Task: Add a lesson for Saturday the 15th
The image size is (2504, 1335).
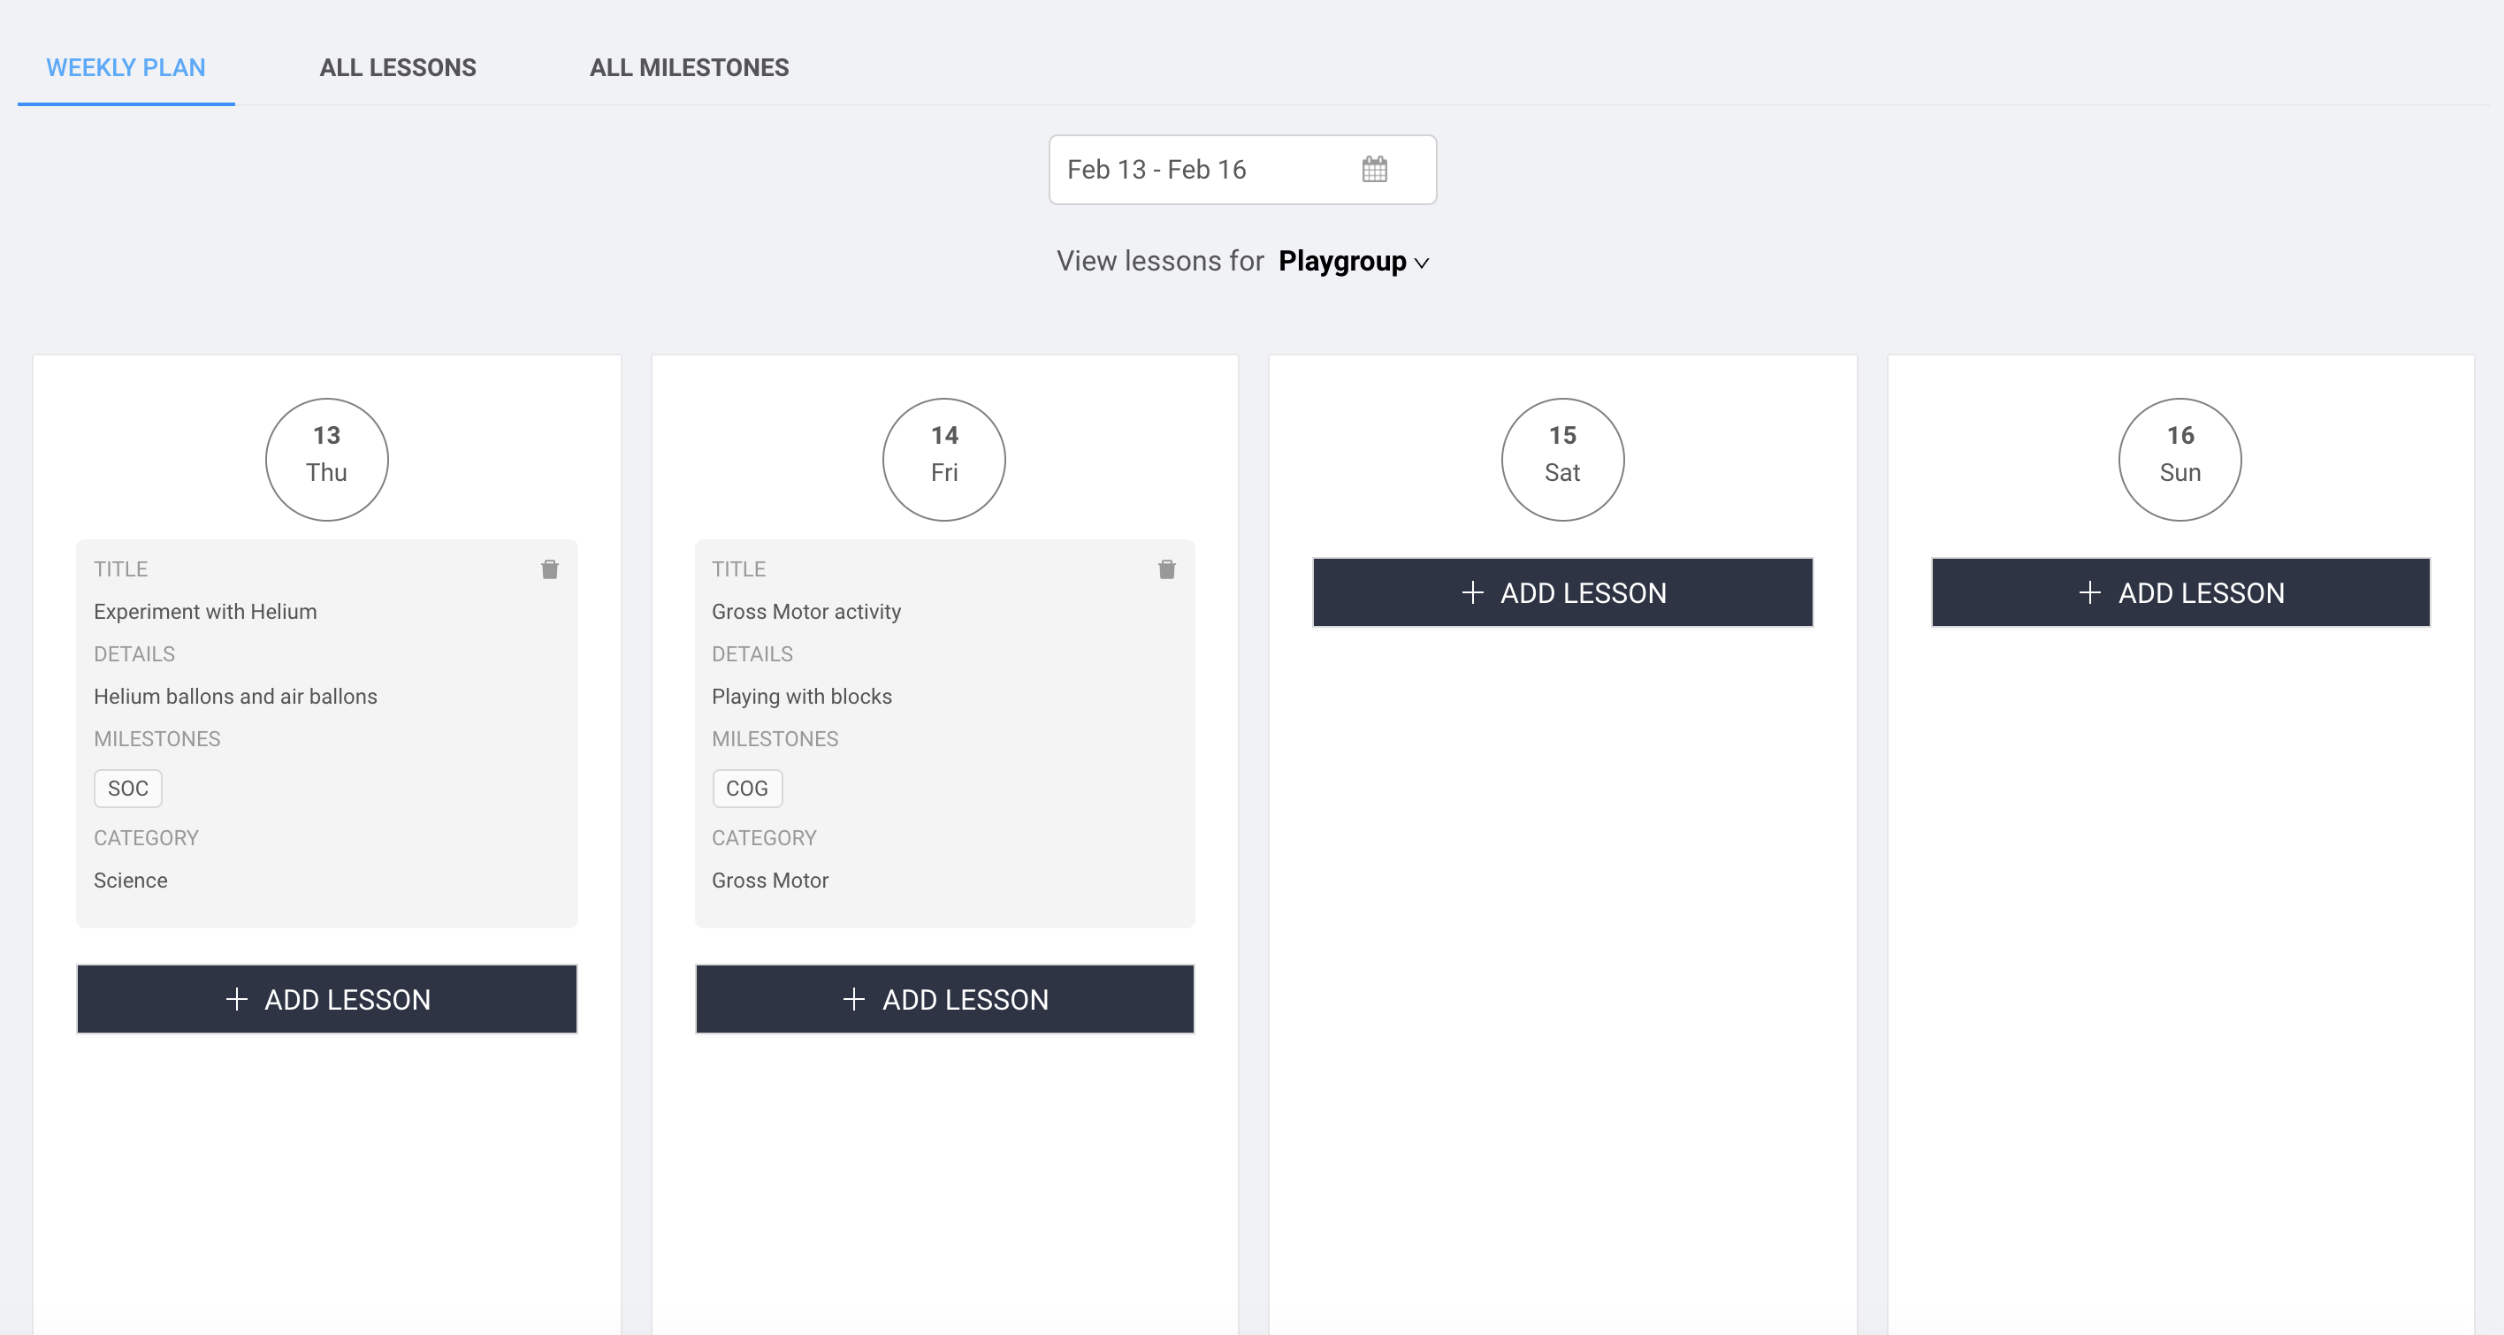Action: coord(1562,592)
